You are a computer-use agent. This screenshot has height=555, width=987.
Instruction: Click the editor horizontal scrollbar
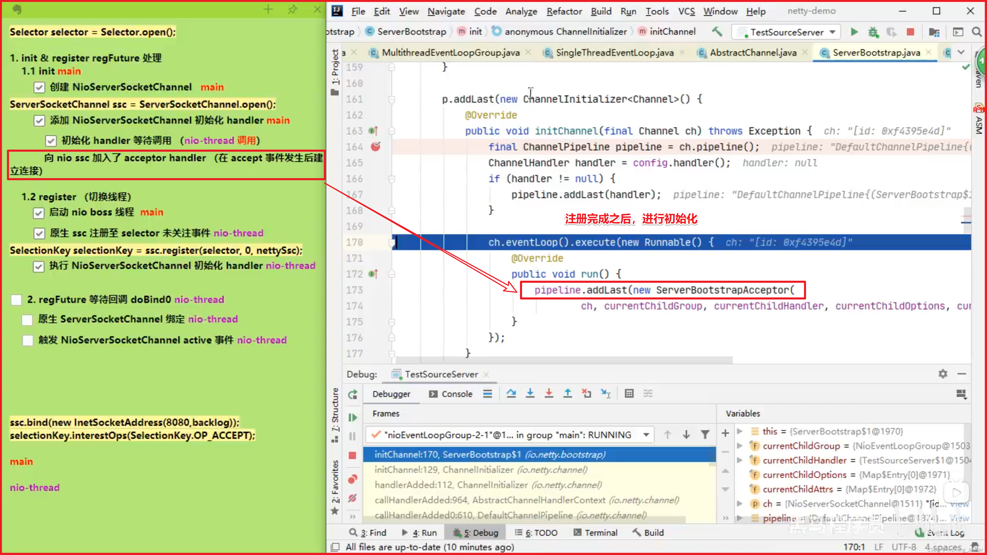564,360
